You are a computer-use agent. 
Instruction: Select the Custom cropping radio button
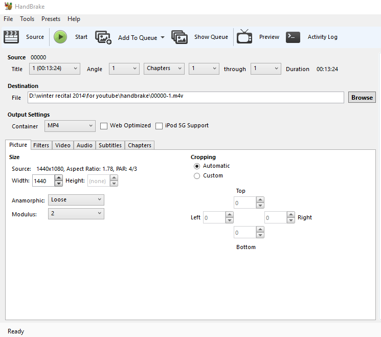point(197,176)
